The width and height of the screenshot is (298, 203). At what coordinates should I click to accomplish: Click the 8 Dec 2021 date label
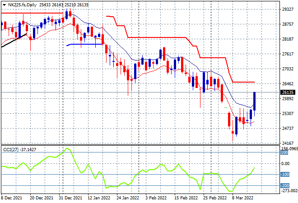12,198
